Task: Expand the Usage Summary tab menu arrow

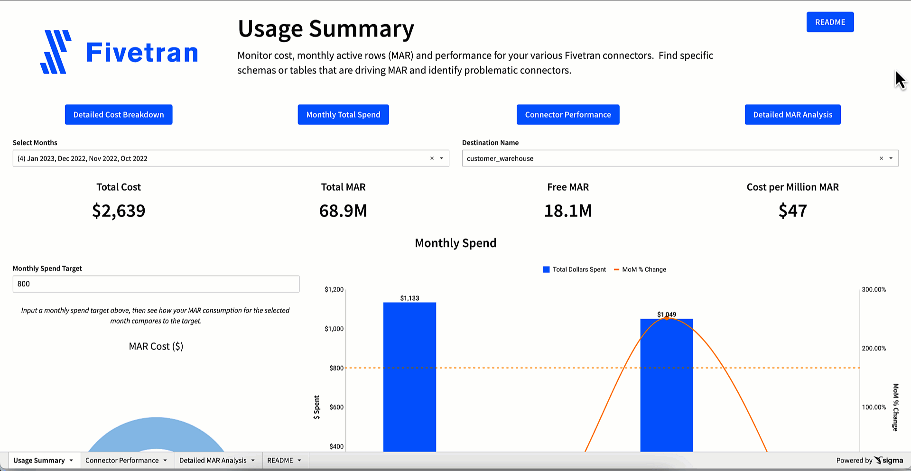Action: pyautogui.click(x=71, y=461)
